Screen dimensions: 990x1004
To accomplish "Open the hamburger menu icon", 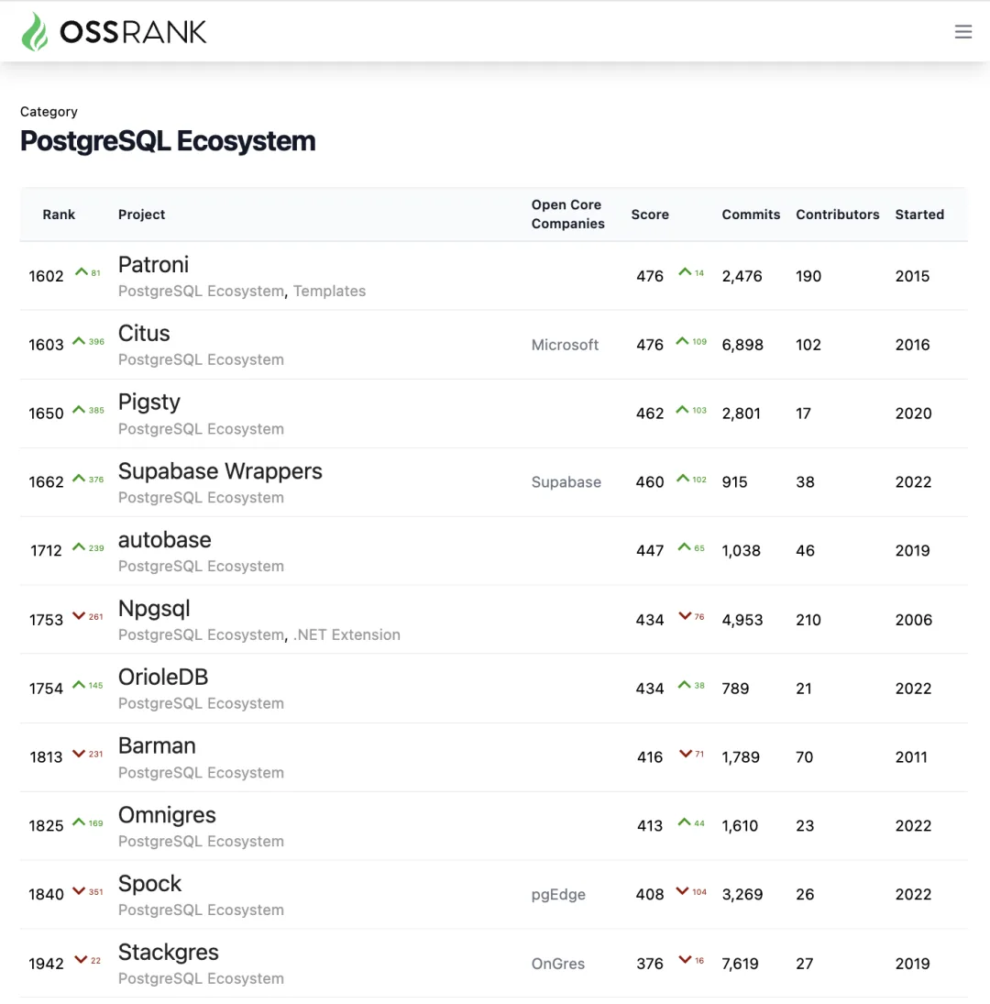I will [x=963, y=31].
